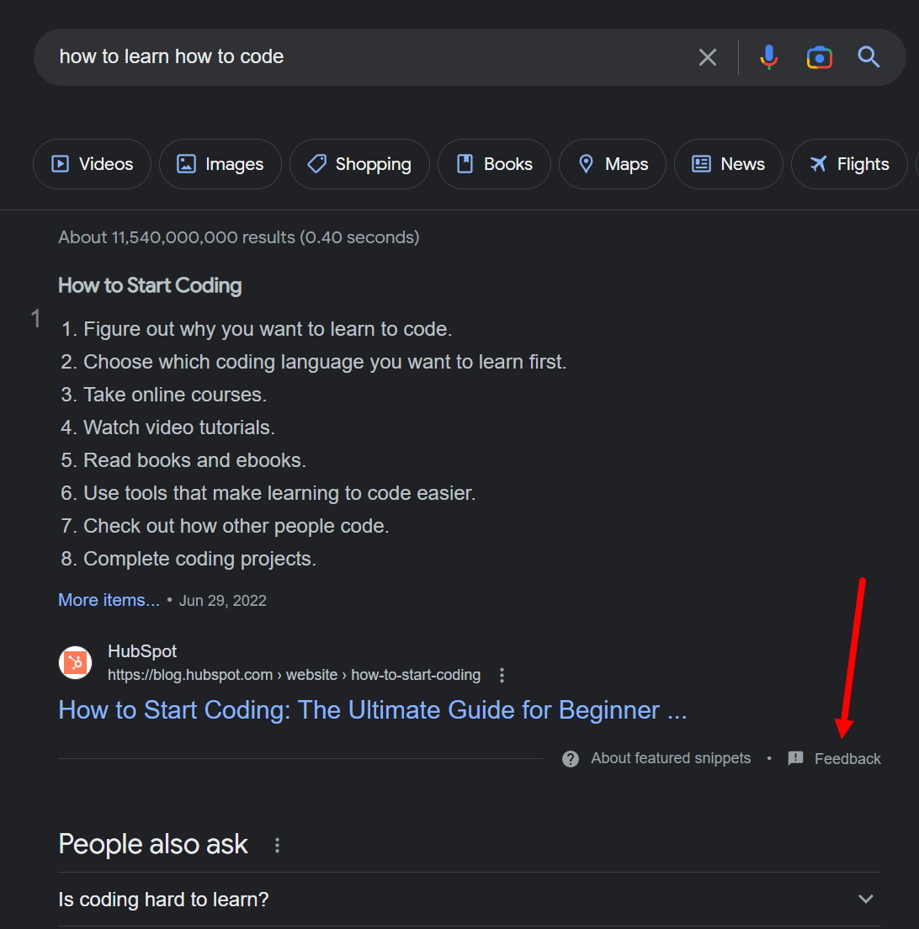This screenshot has height=929, width=919.
Task: Open three-dot menu next to People also ask
Action: [x=278, y=846]
